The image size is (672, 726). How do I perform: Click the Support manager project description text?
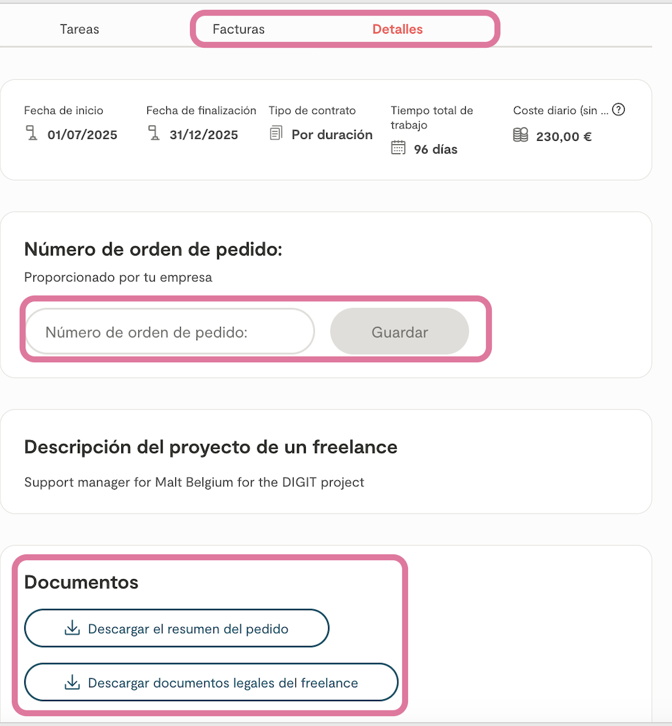click(194, 482)
